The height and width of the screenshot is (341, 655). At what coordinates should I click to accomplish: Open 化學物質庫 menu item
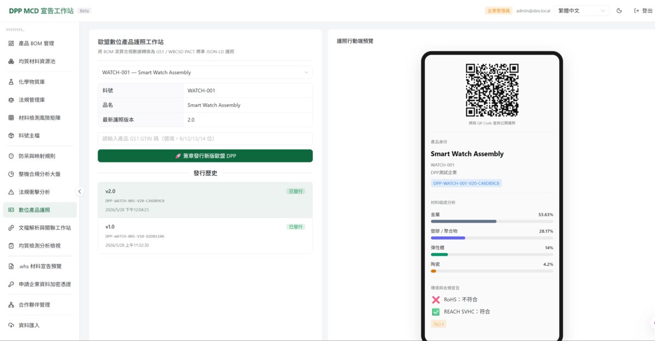pyautogui.click(x=40, y=82)
